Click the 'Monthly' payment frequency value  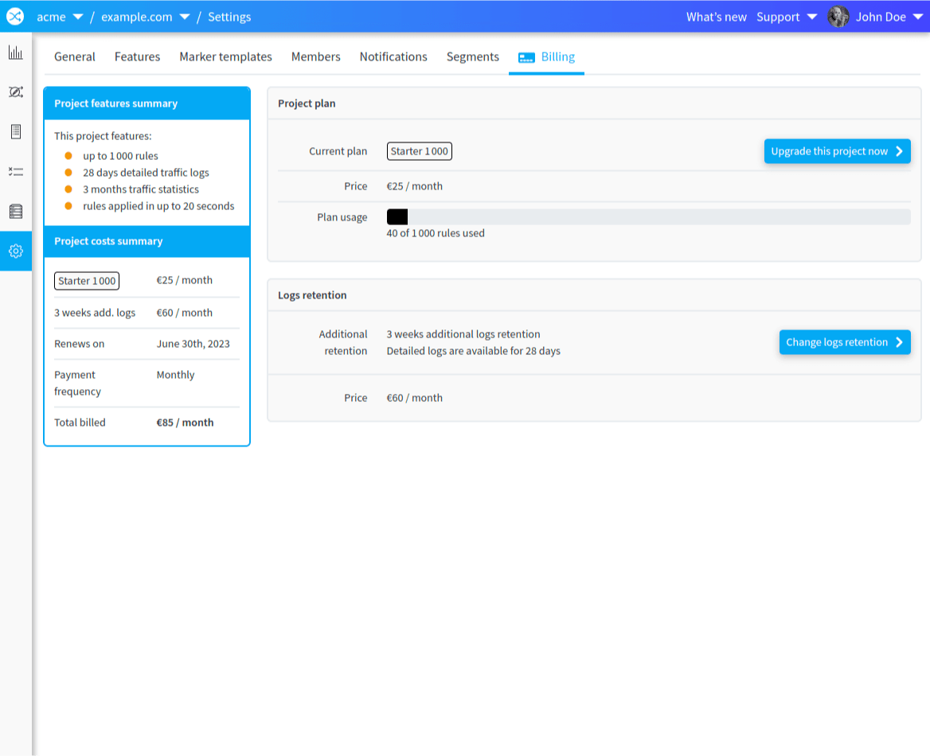coord(175,375)
